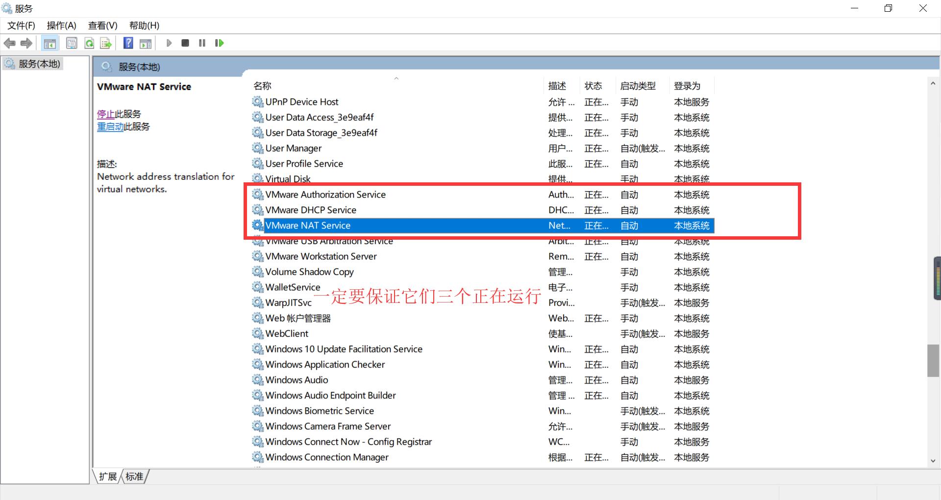Screen dimensions: 941x500
Task: Open the 帮助(H) menu
Action: pos(144,25)
